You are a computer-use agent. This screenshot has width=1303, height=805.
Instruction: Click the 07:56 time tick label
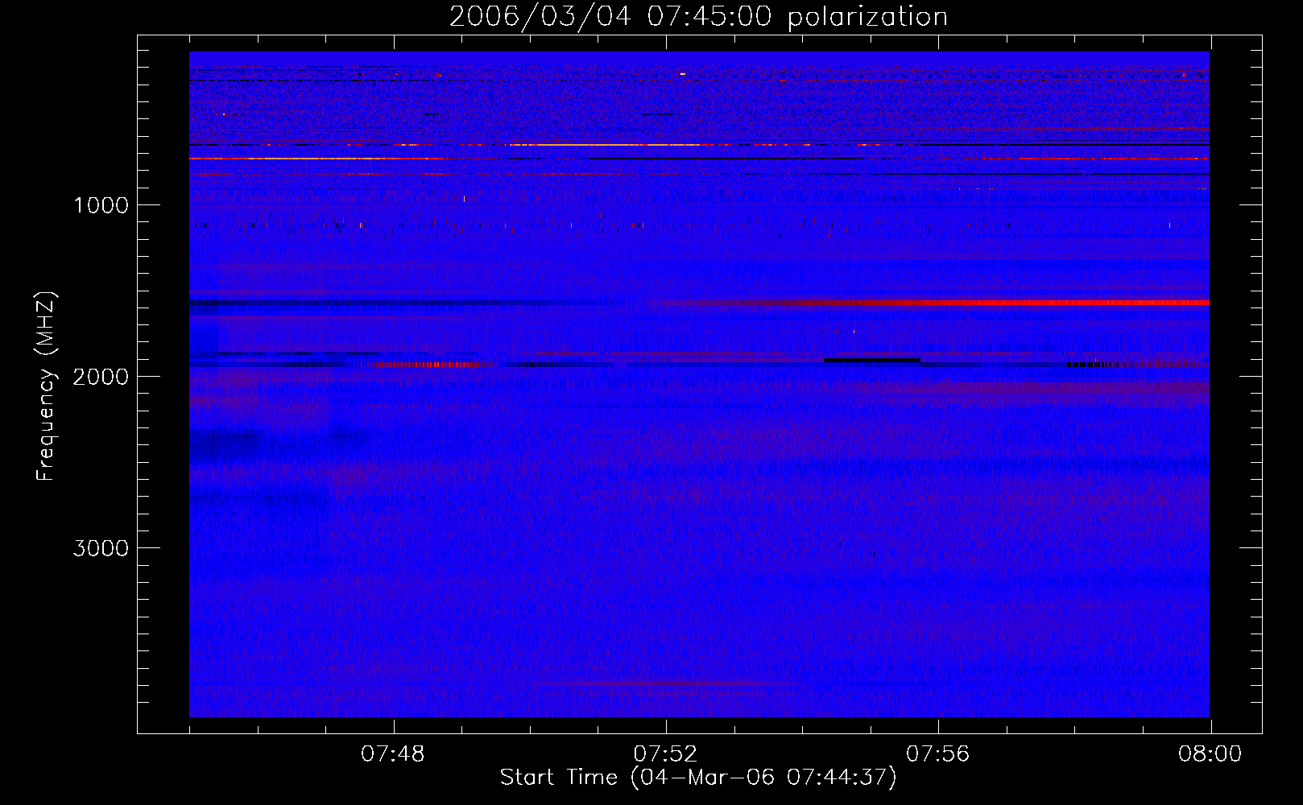pos(938,754)
